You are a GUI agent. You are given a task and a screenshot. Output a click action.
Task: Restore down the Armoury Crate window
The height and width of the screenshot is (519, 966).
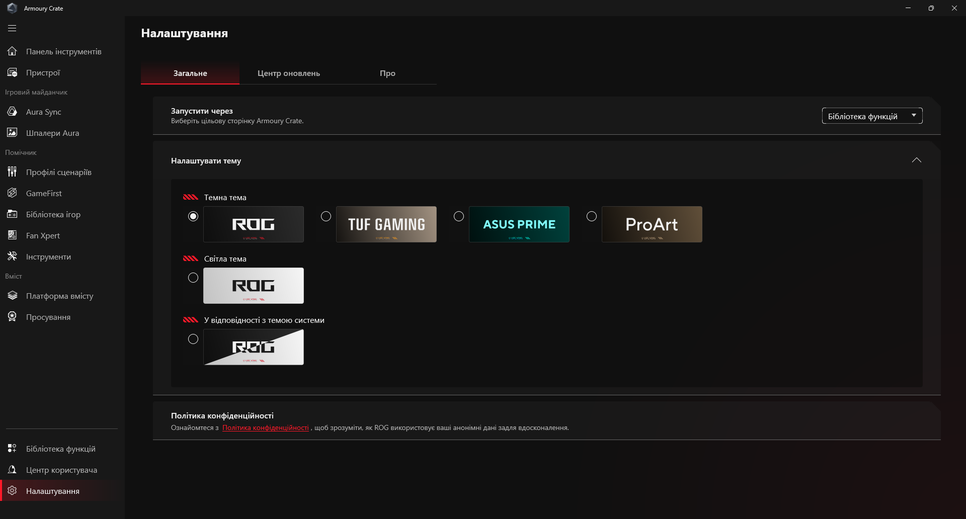[x=931, y=8]
